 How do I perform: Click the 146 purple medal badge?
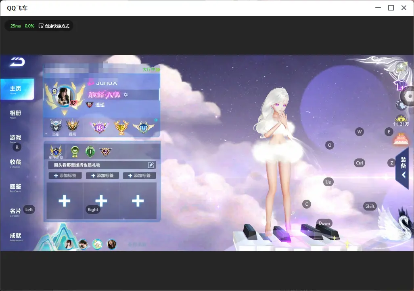pyautogui.click(x=99, y=127)
